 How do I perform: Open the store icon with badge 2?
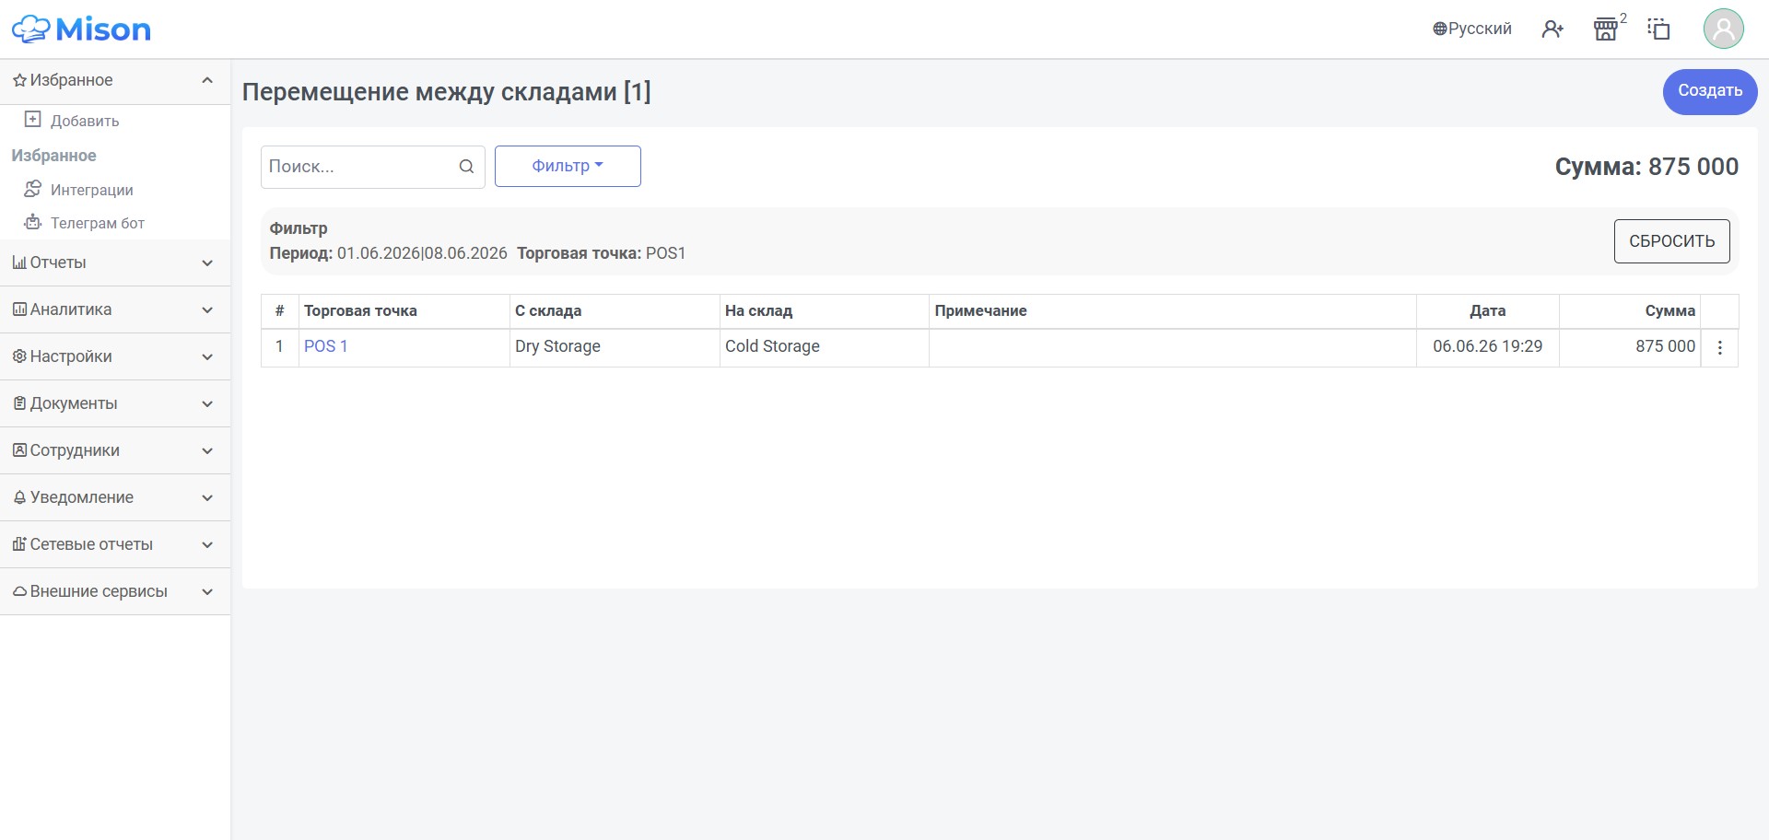(1606, 29)
